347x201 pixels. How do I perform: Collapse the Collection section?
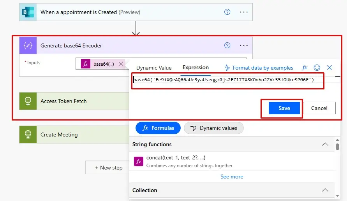pyautogui.click(x=325, y=190)
